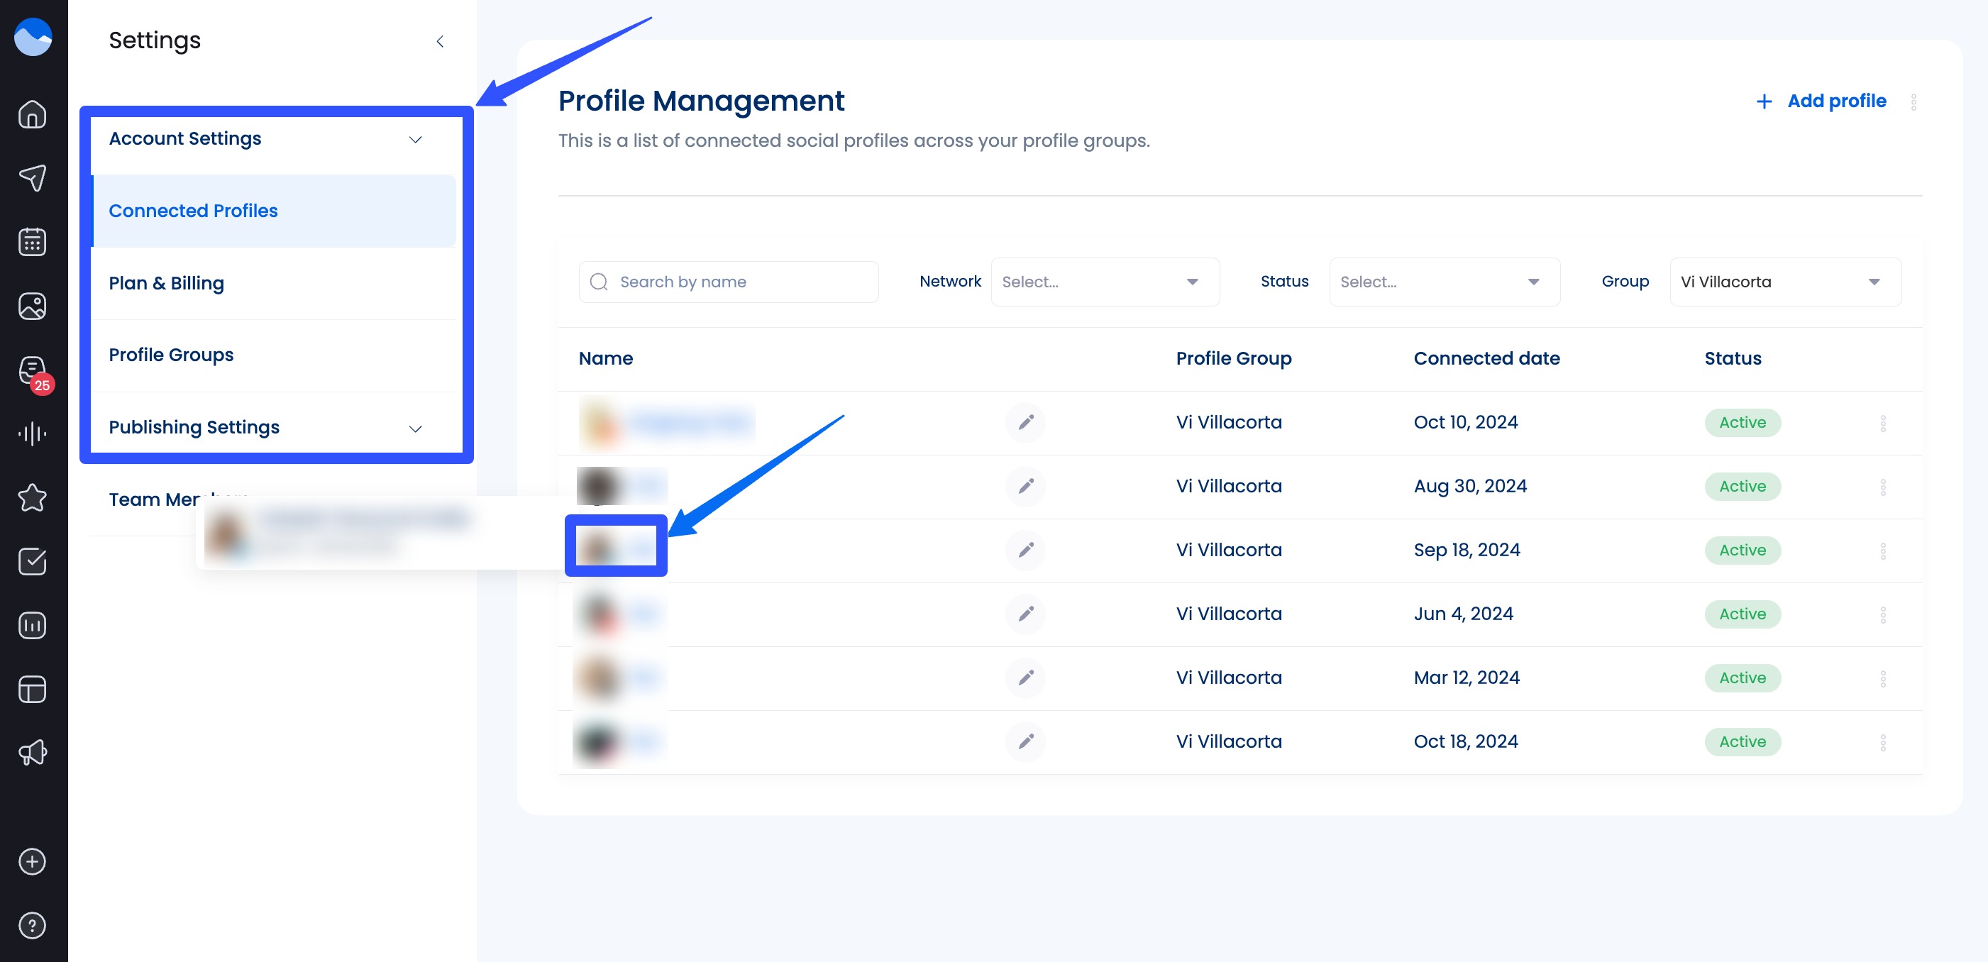Open the content Calendar icon
Image resolution: width=1988 pixels, height=962 pixels.
tap(33, 241)
